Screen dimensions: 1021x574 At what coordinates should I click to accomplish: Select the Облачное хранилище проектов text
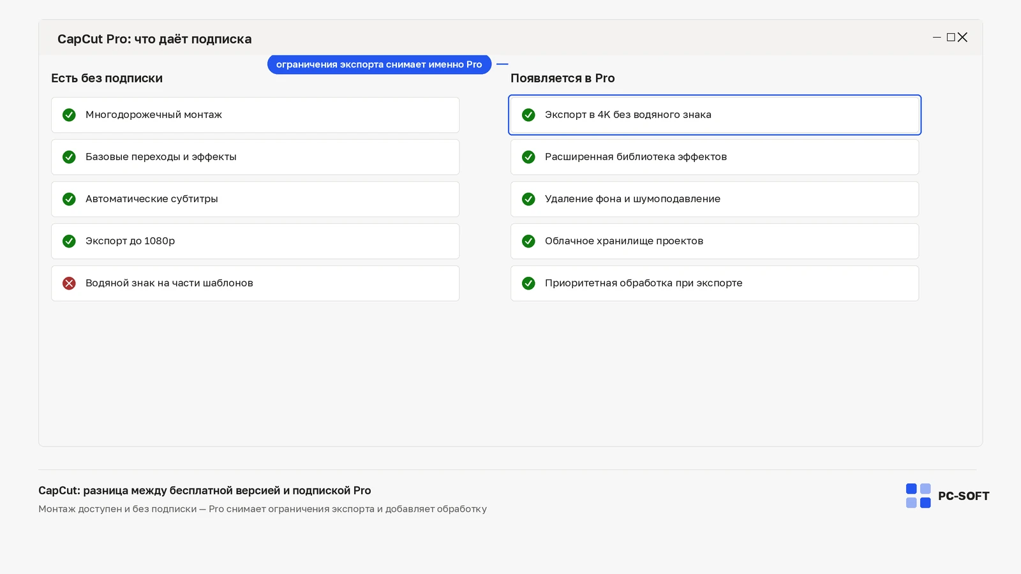(624, 241)
